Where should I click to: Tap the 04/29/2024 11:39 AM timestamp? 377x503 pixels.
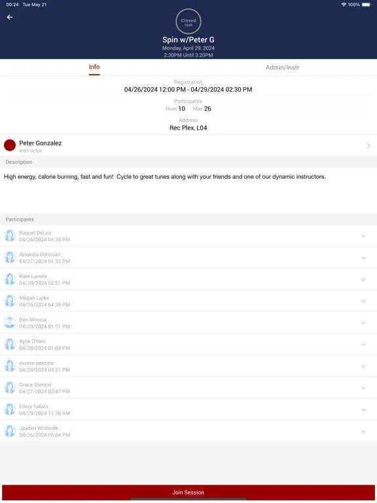[x=45, y=413]
